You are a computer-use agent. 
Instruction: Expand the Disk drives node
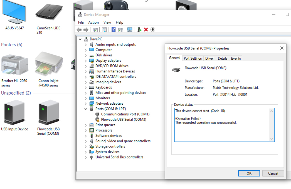[x=86, y=55]
